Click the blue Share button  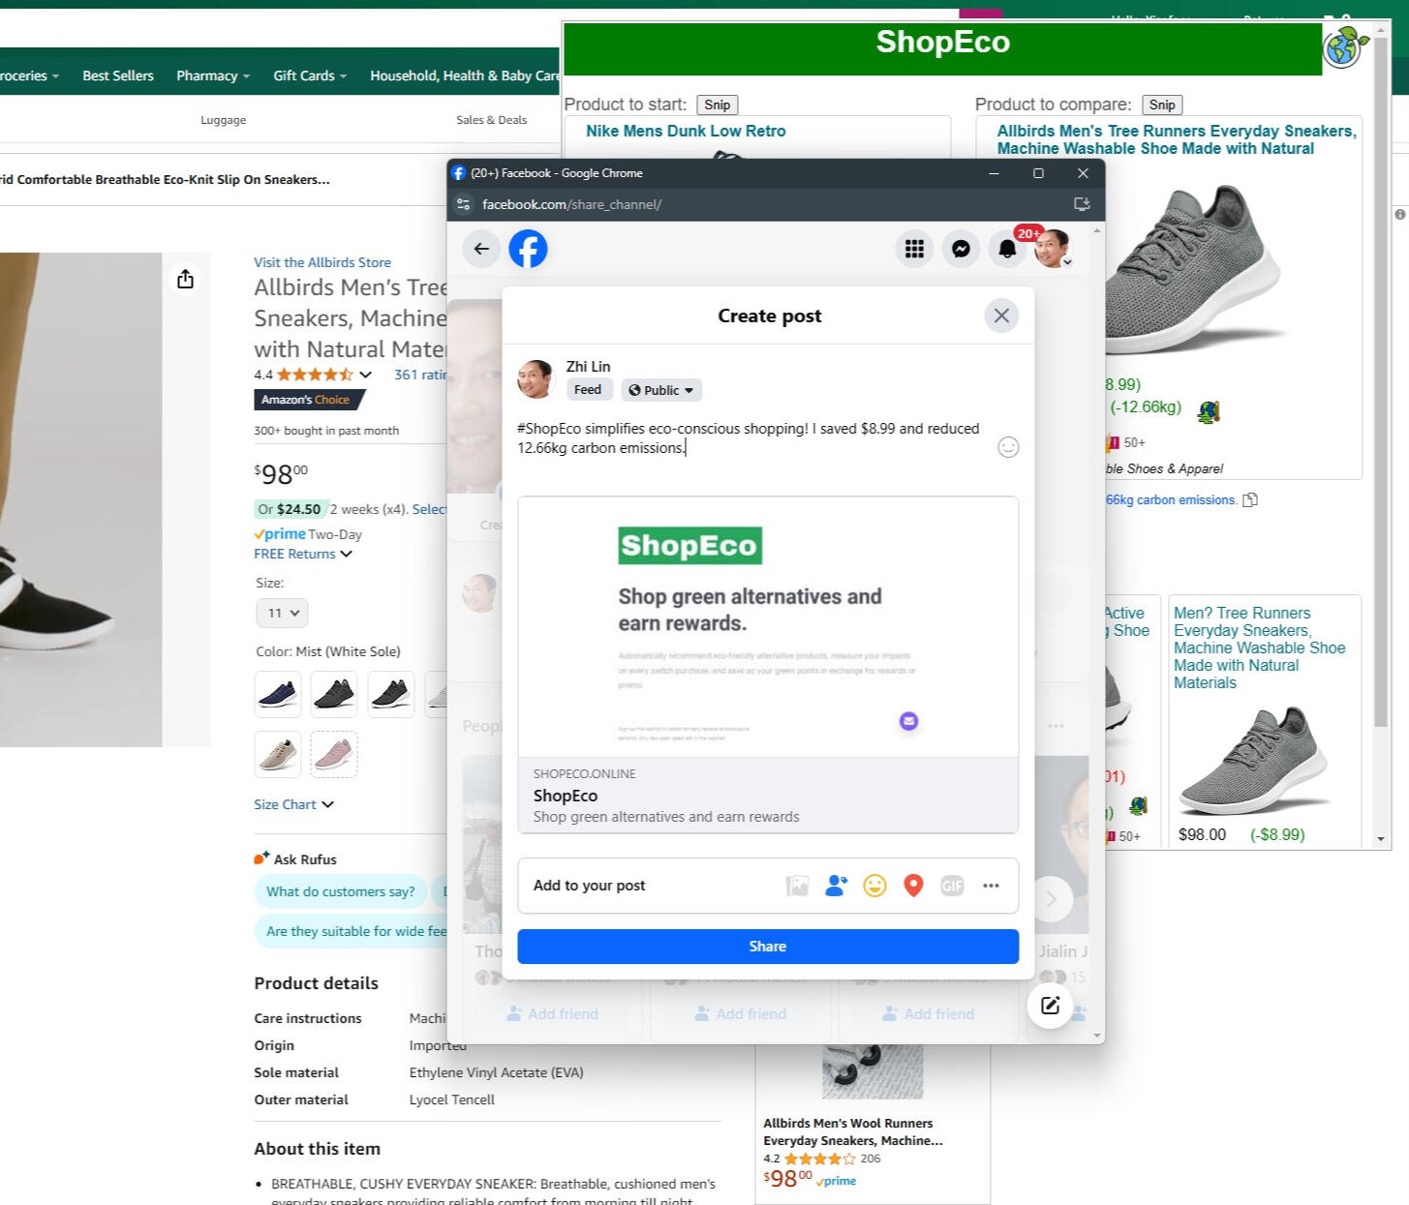pos(767,947)
